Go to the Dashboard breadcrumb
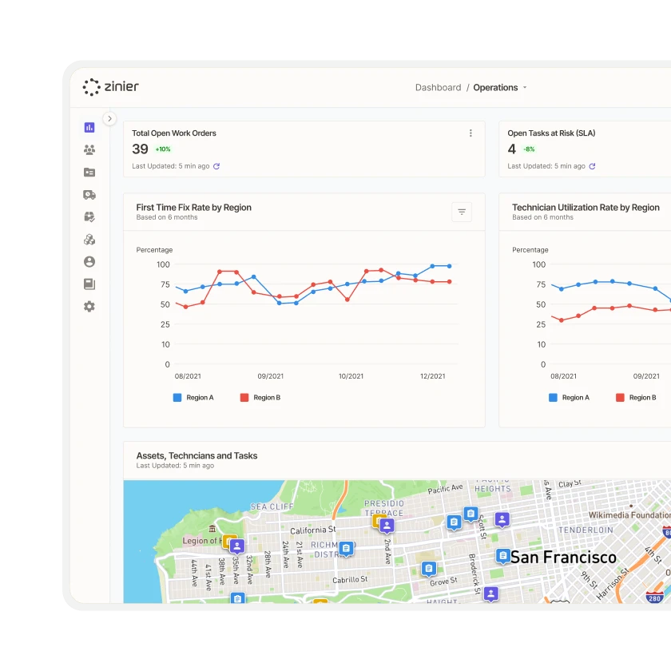This screenshot has width=671, height=671. click(439, 87)
